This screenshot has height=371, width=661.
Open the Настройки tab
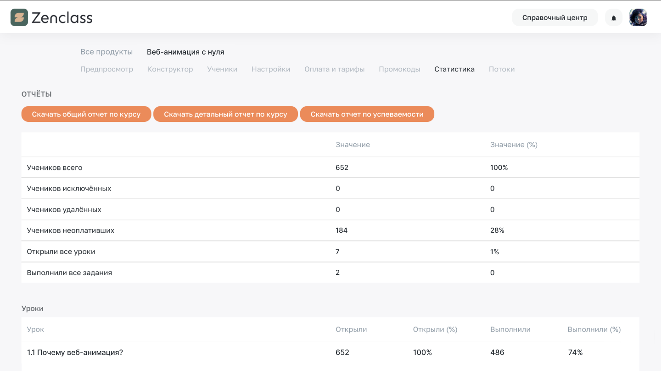point(270,69)
